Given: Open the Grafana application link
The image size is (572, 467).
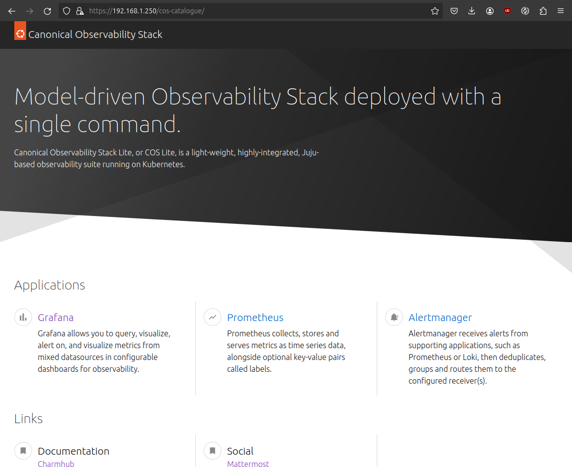Looking at the screenshot, I should pos(56,318).
